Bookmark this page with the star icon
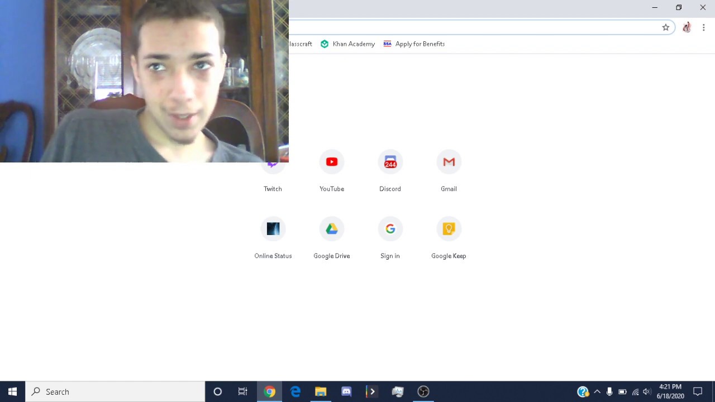Image resolution: width=715 pixels, height=402 pixels. point(665,27)
